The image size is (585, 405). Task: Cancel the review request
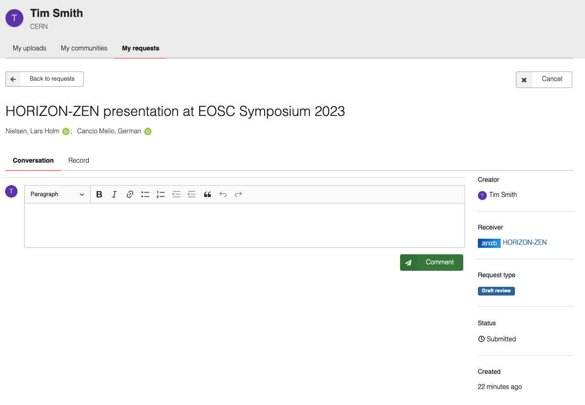coord(544,79)
